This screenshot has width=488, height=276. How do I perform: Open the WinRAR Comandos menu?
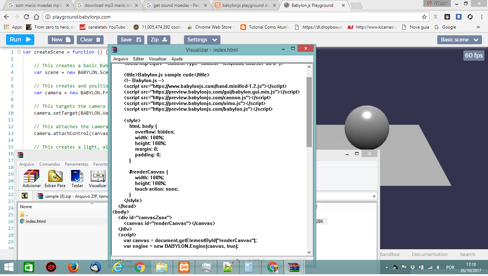click(50, 164)
